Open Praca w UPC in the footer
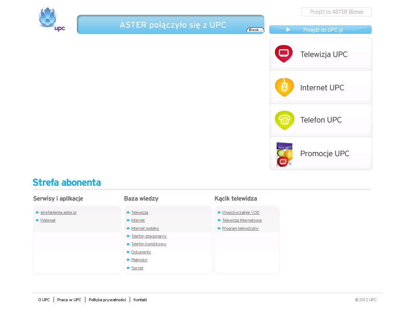Viewport: 407px width, 319px height. click(x=69, y=300)
